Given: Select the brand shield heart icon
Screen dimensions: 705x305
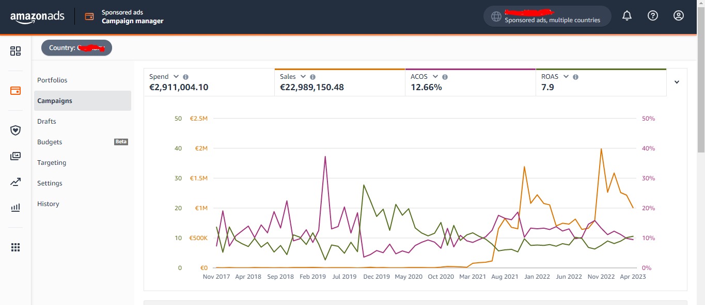Looking at the screenshot, I should point(15,130).
